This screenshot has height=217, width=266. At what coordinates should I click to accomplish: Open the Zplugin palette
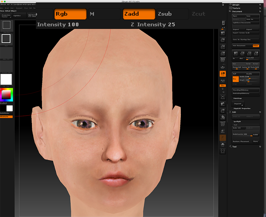(x=236, y=5)
